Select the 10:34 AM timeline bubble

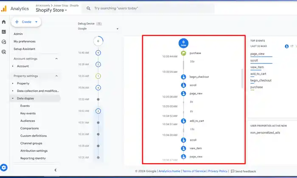coord(98,88)
